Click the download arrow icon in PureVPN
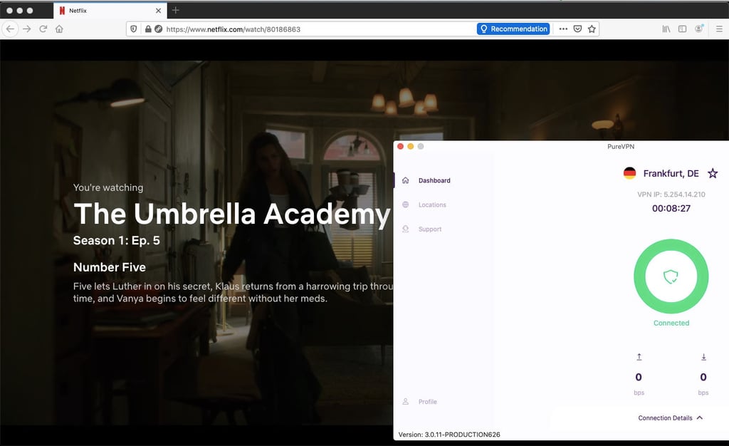Viewport: 729px width, 446px height. coord(703,357)
